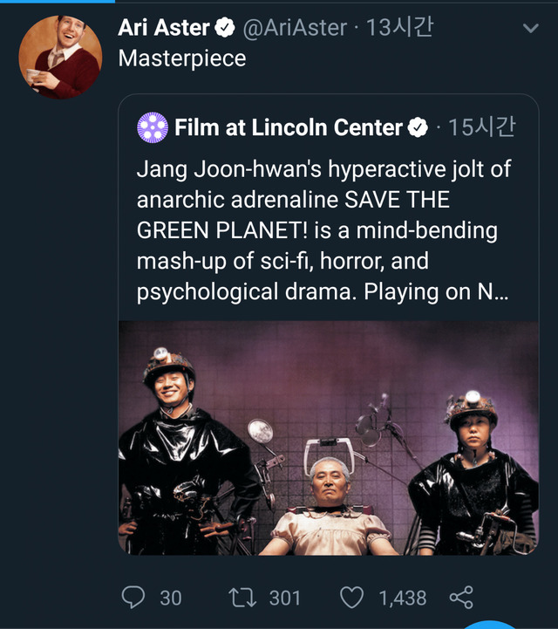
Task: Click Ari Aster's verified badge
Action: [x=225, y=28]
